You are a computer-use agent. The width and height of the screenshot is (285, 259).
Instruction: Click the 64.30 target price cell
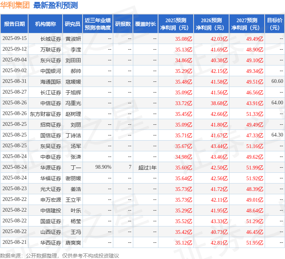click(x=277, y=135)
